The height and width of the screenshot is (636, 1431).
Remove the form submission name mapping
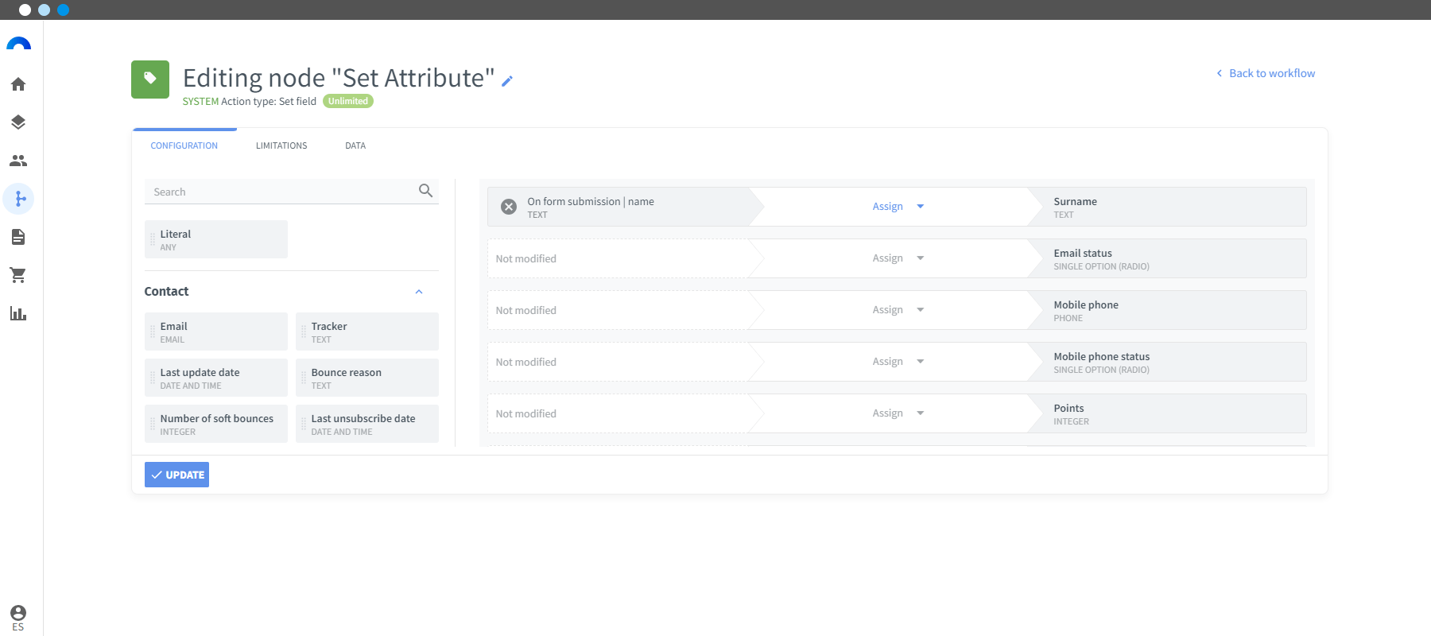[509, 207]
